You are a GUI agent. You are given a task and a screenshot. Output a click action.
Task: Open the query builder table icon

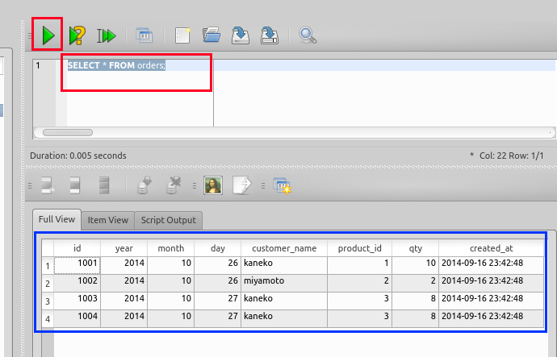tap(144, 35)
